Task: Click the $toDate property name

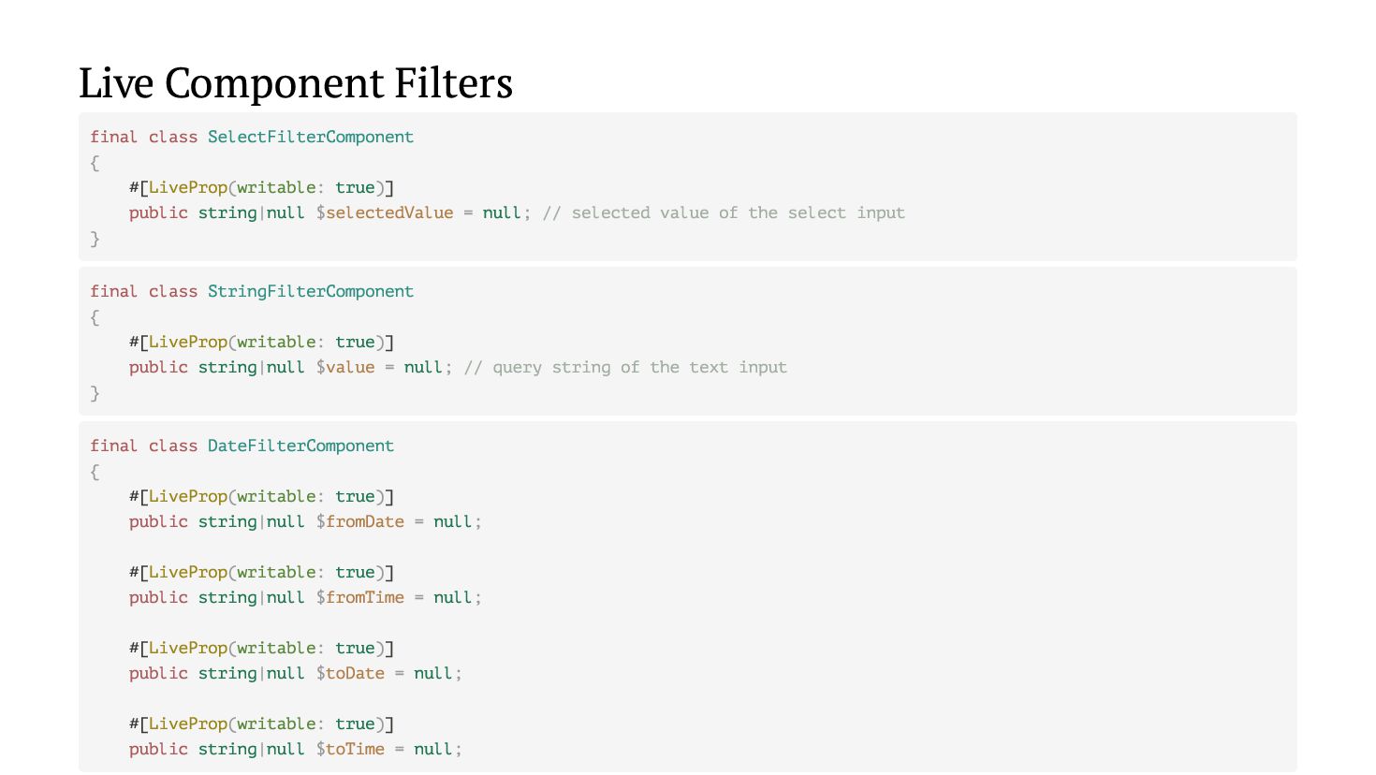Action: (x=350, y=673)
